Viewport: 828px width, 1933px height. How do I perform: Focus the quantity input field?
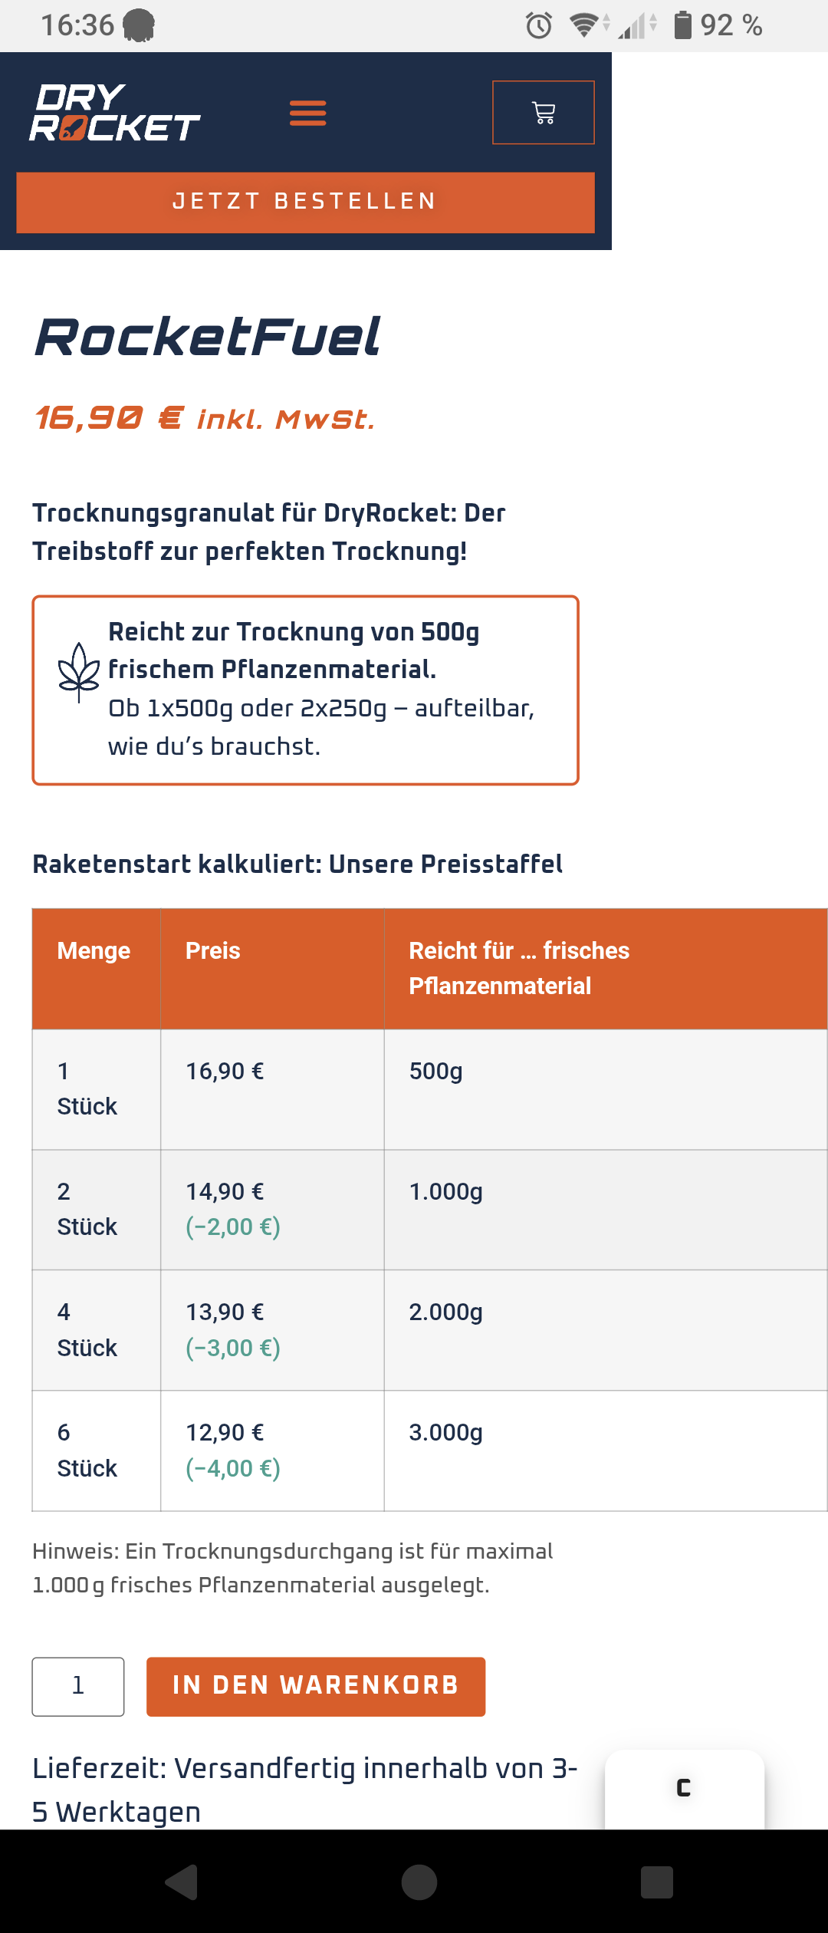(x=78, y=1686)
